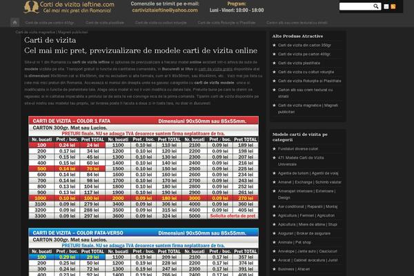Open Amenajari interioare category
Image resolution: width=414 pixels, height=276 pixels.
(x=306, y=194)
